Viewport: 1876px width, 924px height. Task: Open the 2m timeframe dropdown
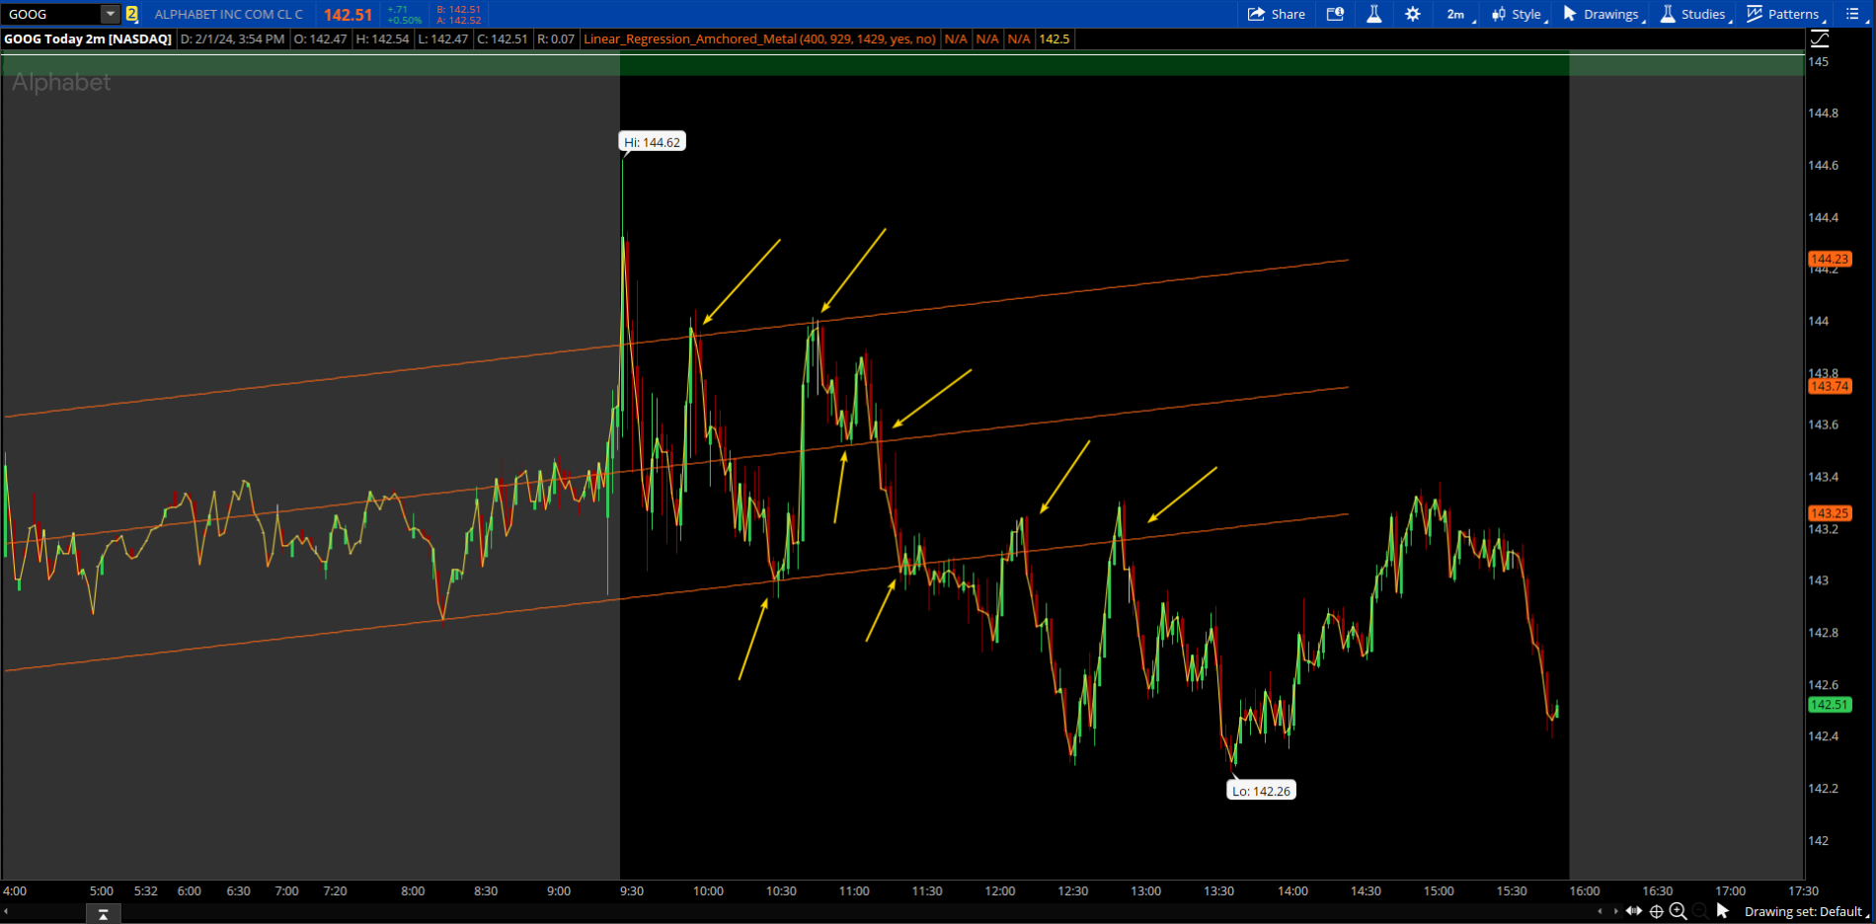click(x=1457, y=14)
